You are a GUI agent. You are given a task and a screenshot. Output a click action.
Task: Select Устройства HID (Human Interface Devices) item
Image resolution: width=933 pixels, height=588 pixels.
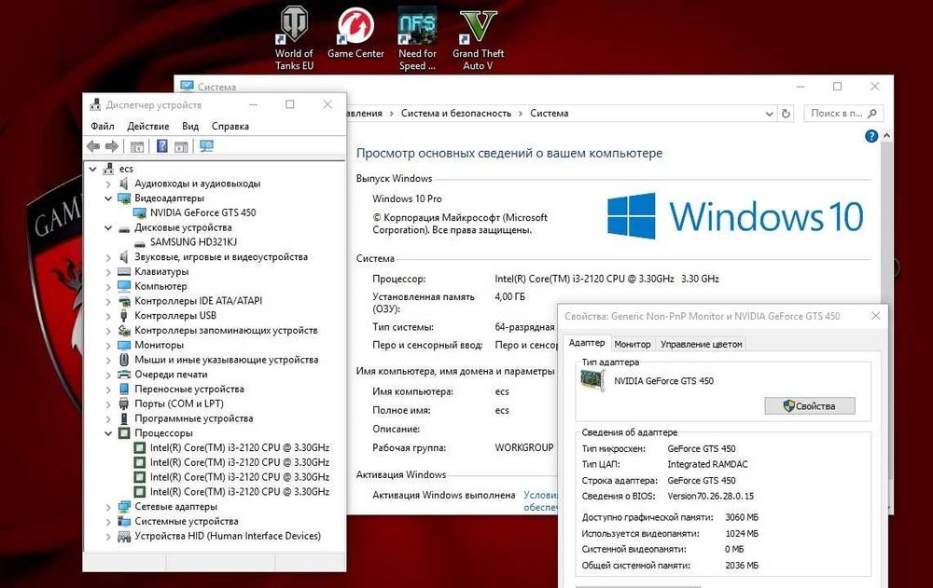pos(228,536)
